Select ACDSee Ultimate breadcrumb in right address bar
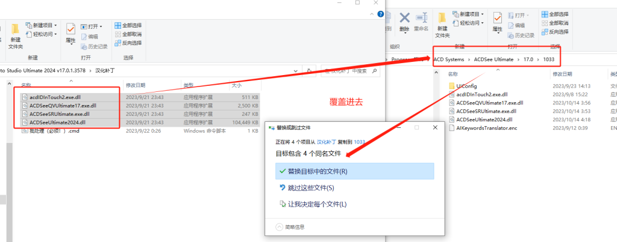 (x=493, y=59)
